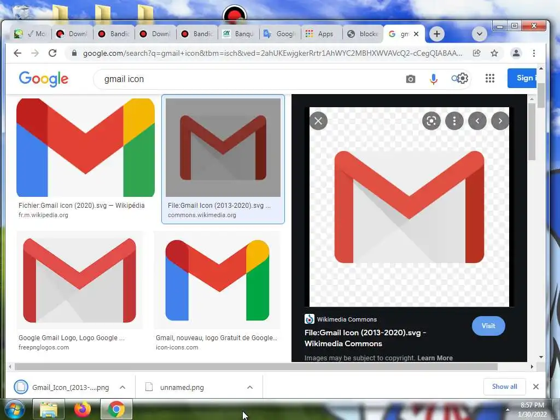Click the commons.wikimedia.org source text
The height and width of the screenshot is (420, 560).
[202, 215]
